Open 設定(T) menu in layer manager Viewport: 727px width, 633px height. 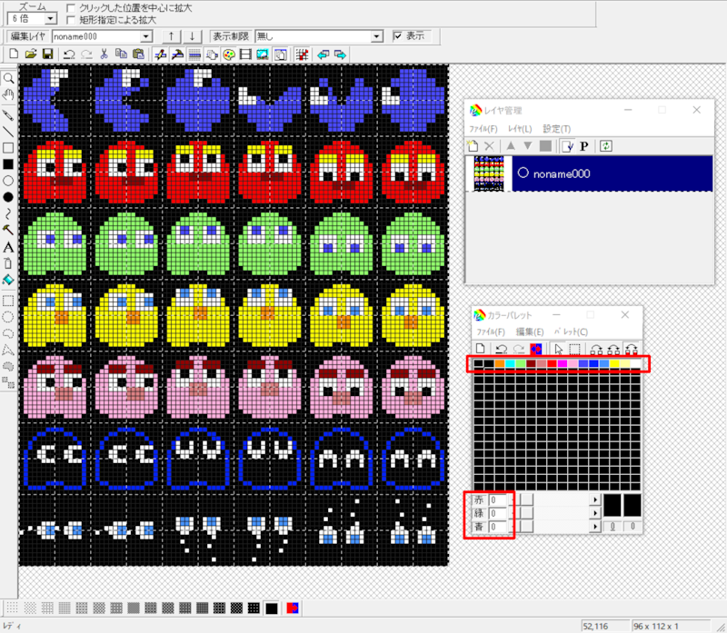pos(557,129)
